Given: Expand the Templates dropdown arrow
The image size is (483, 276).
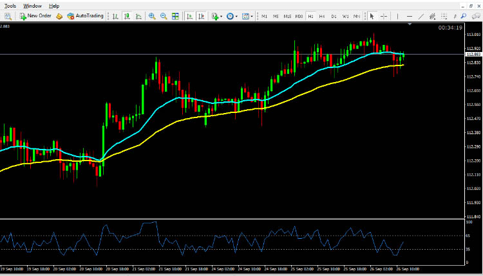Looking at the screenshot, I should click(252, 17).
